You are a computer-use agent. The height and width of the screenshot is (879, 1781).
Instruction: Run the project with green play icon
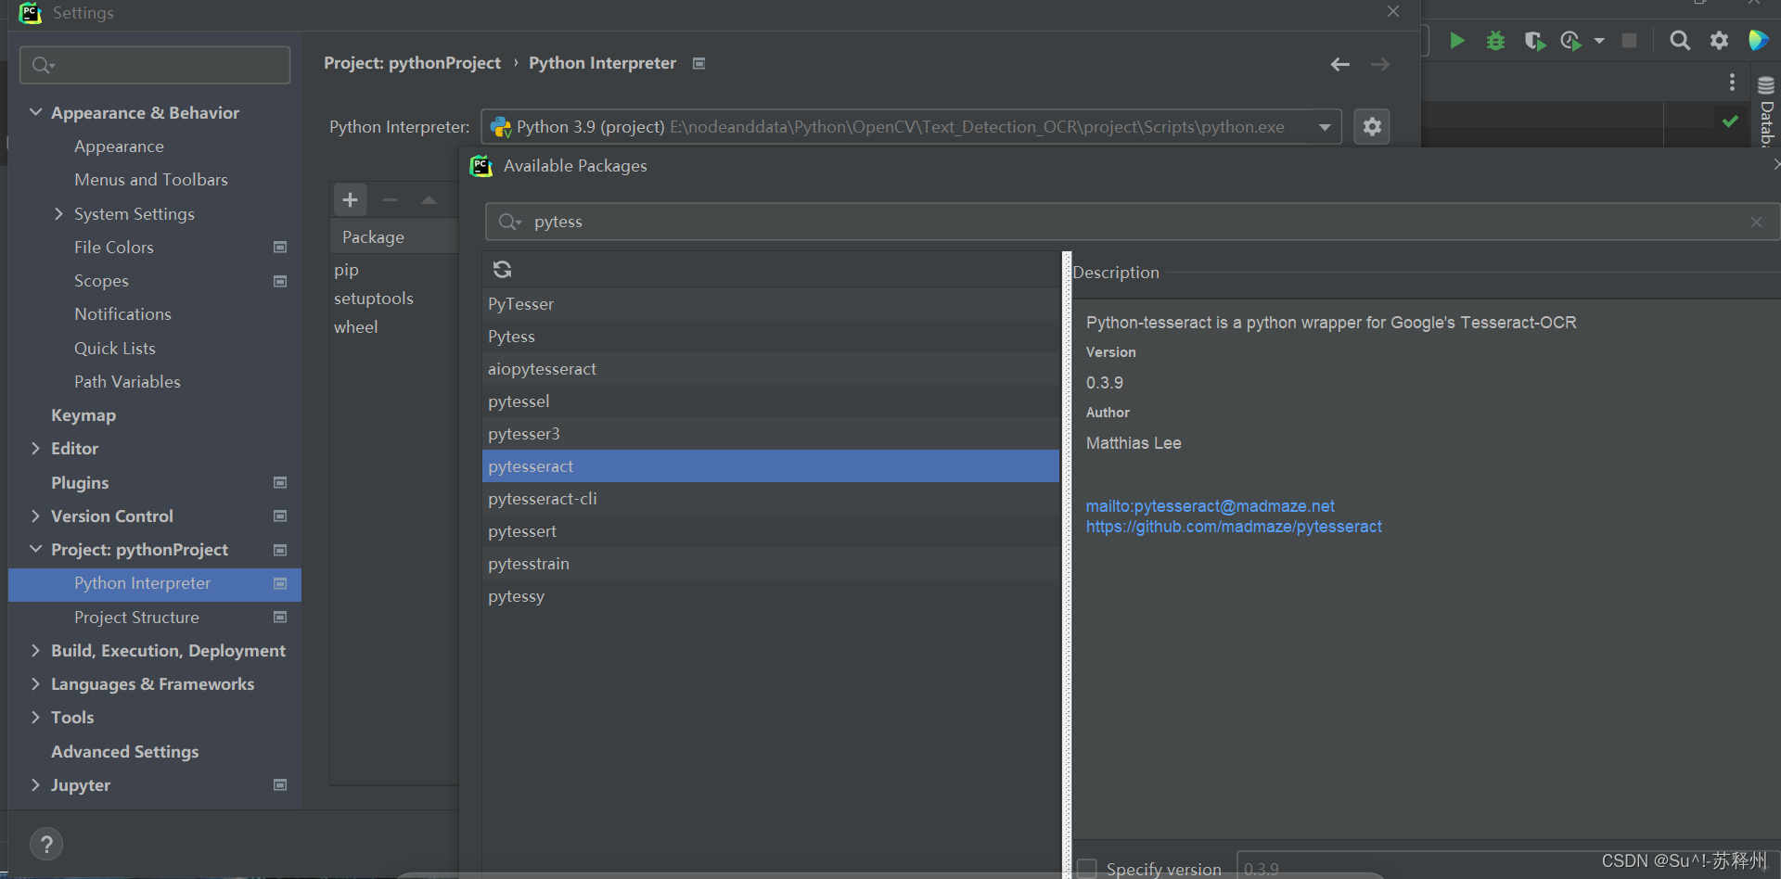pyautogui.click(x=1457, y=40)
